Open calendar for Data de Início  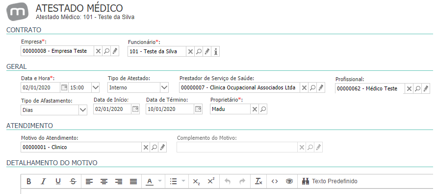click(x=135, y=109)
